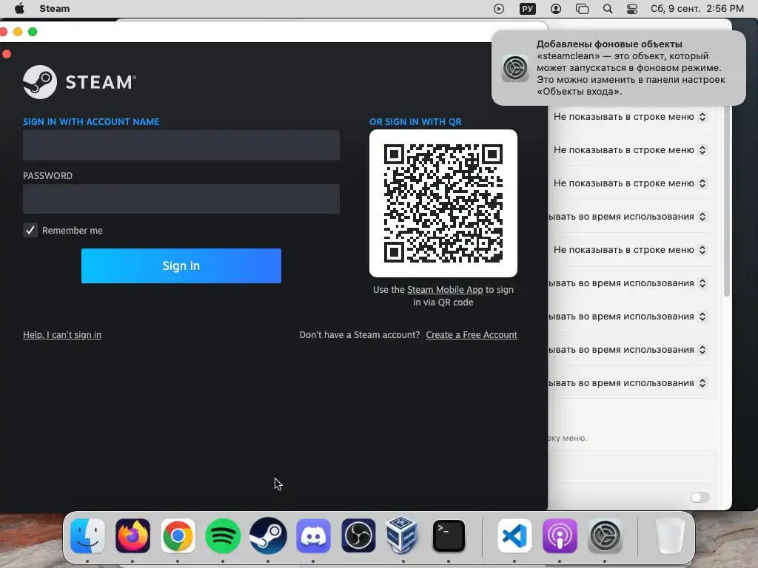Switch the РУ keyboard input source

coord(527,9)
